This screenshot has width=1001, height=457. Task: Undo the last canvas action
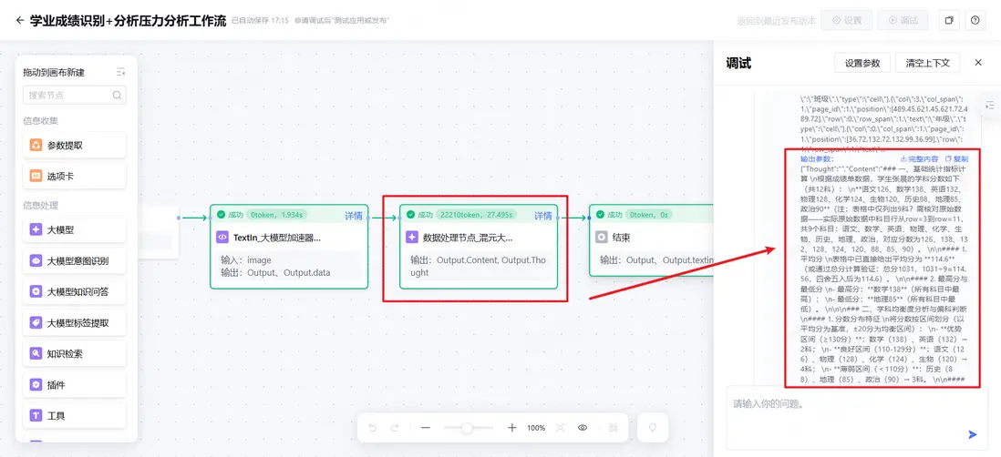[x=373, y=428]
